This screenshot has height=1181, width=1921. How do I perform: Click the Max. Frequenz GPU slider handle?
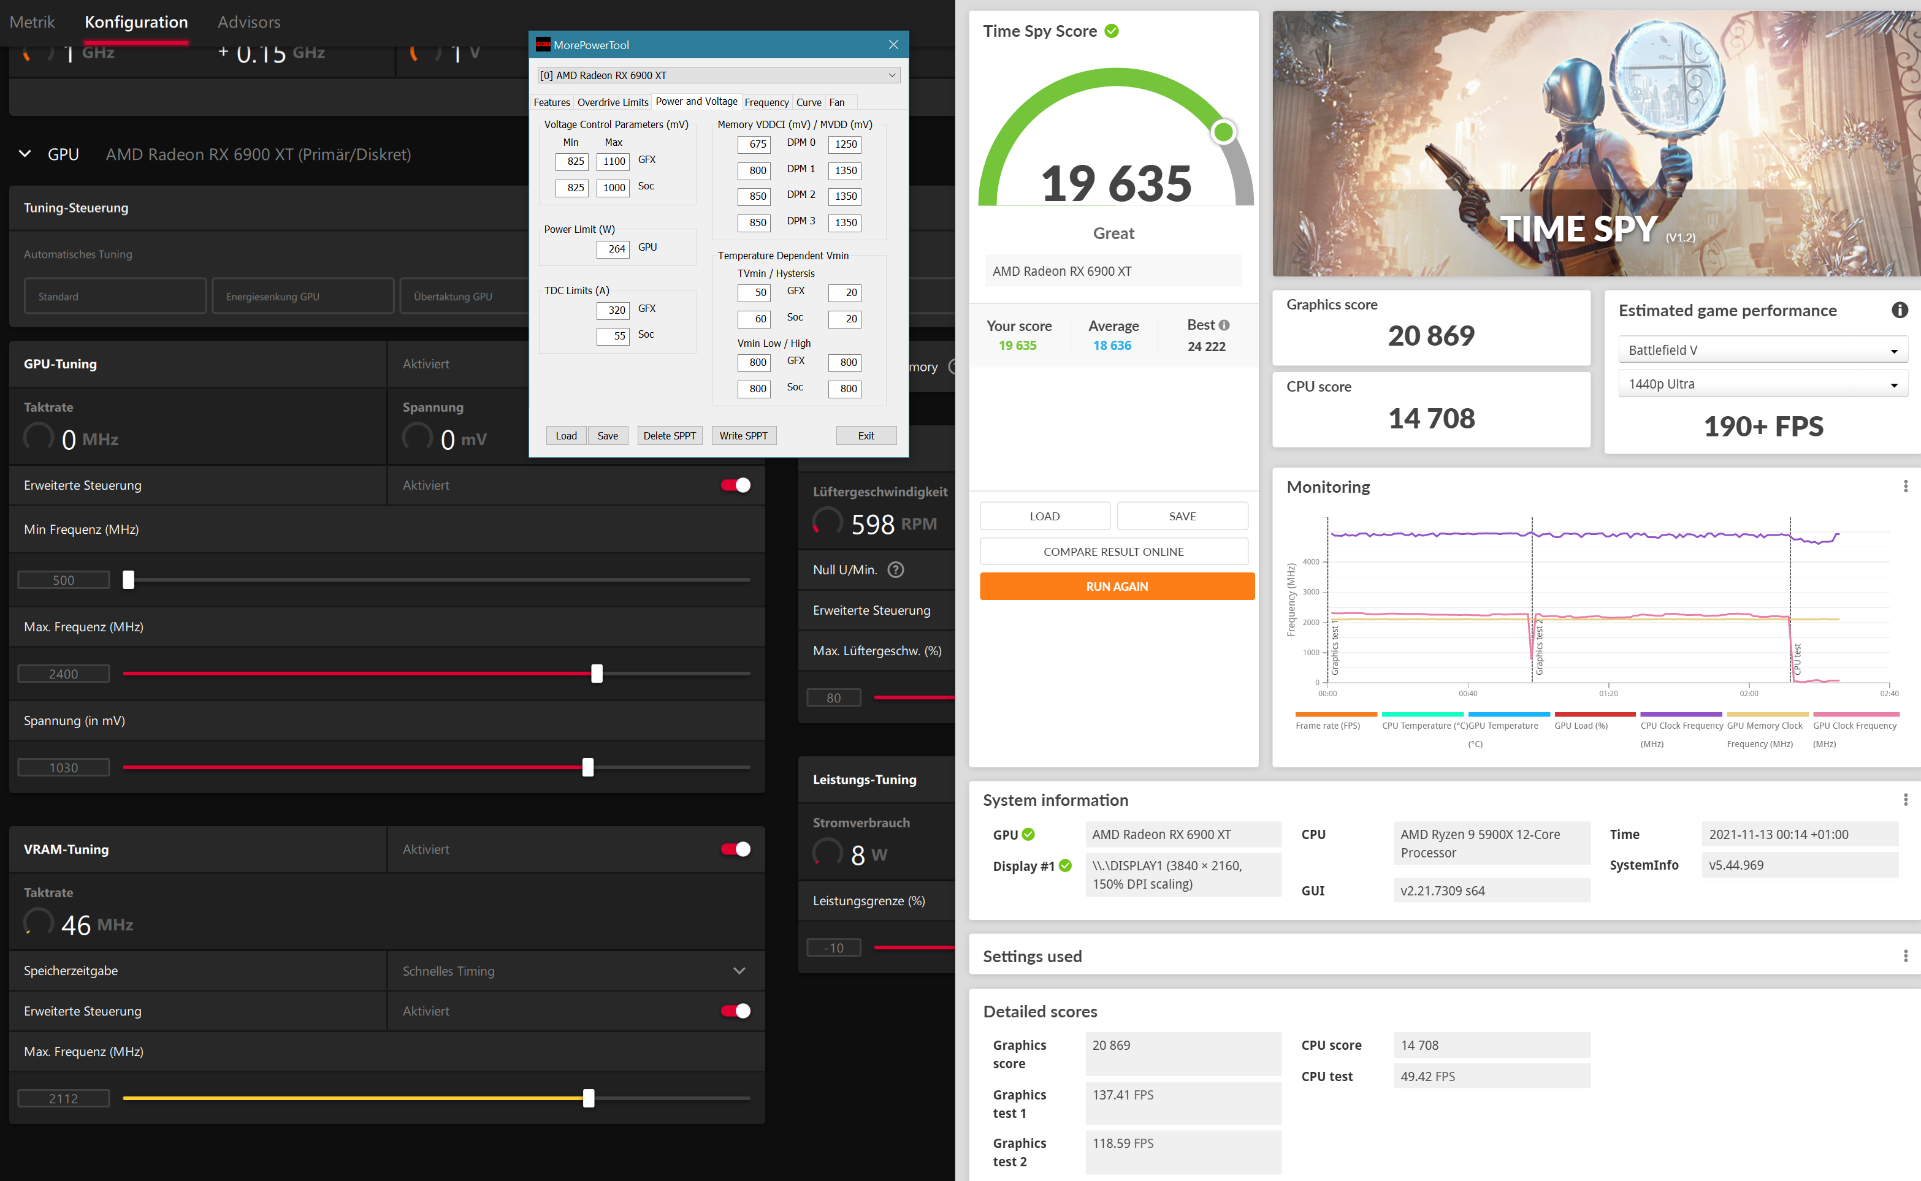click(597, 674)
